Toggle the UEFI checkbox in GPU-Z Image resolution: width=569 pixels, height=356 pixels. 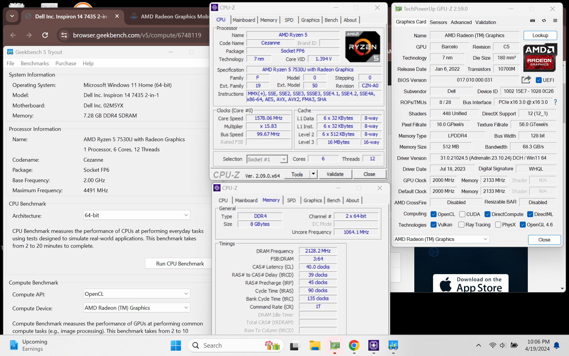tap(539, 80)
